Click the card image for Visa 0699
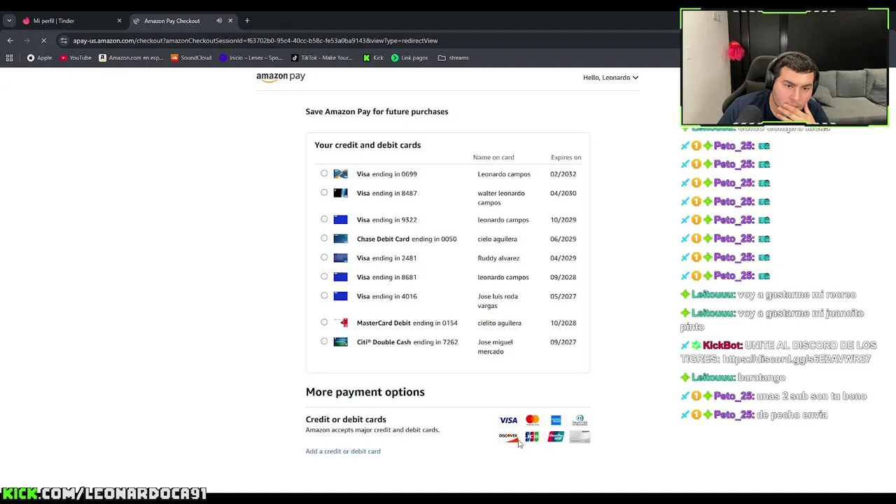This screenshot has height=504, width=896. [x=340, y=174]
